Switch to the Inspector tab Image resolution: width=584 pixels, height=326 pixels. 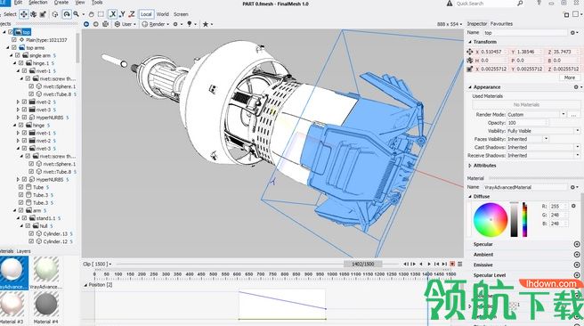click(477, 23)
